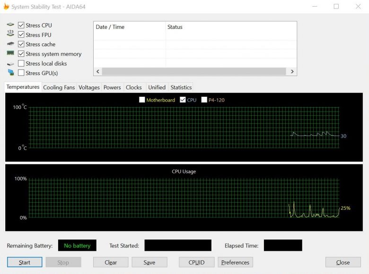Click the Elapsed Time field
369x274 pixels.
283,245
